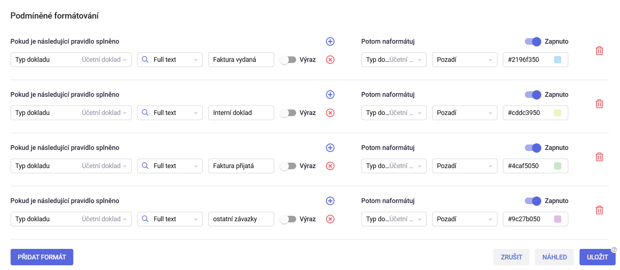Add condition to ostatní závazky rule with plus icon
Image resolution: width=620 pixels, height=270 pixels.
coord(330,201)
